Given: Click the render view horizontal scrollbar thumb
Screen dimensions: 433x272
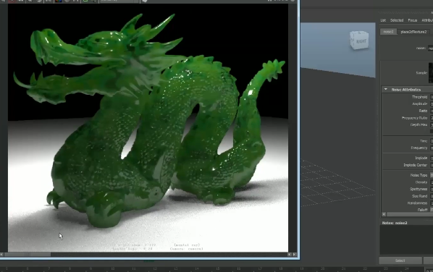Looking at the screenshot, I should pos(28,255).
